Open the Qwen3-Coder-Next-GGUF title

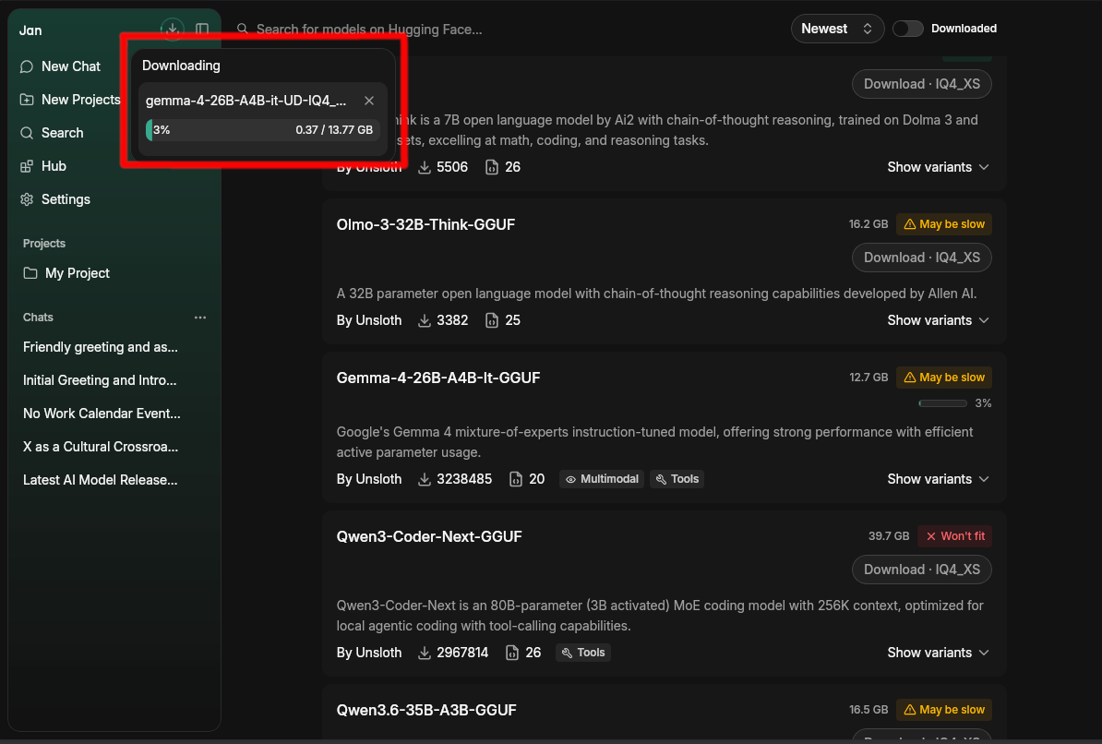click(429, 536)
